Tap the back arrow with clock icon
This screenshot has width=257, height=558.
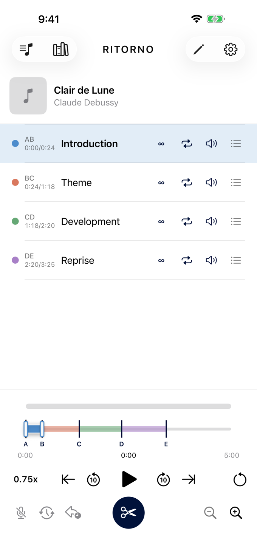pyautogui.click(x=73, y=513)
